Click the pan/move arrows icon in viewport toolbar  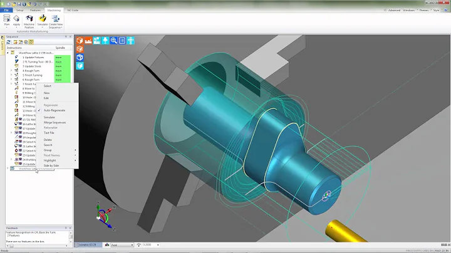pyautogui.click(x=130, y=41)
